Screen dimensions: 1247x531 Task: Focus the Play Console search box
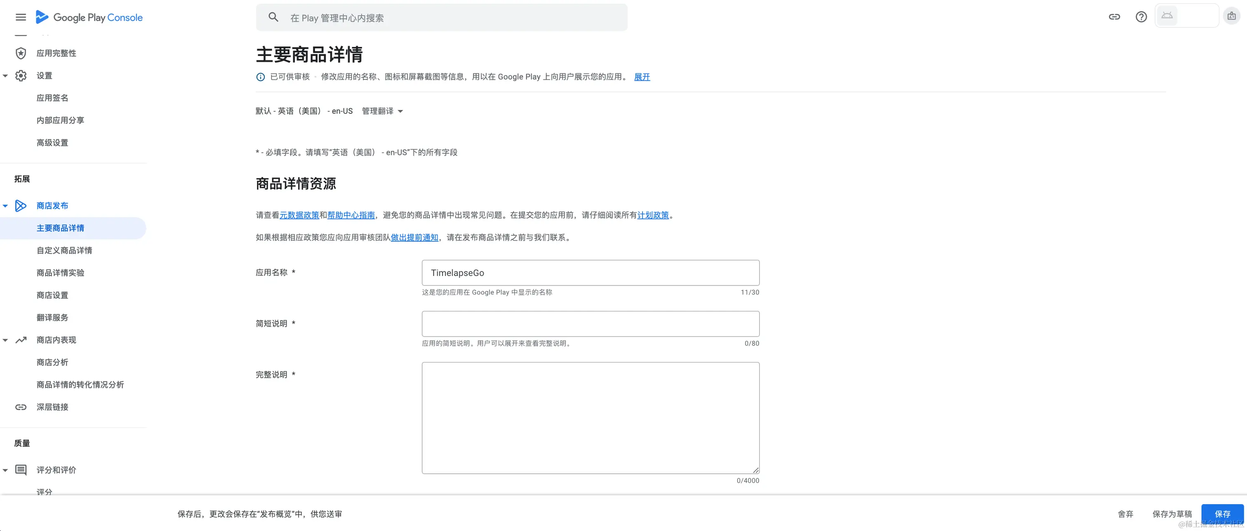click(x=442, y=17)
